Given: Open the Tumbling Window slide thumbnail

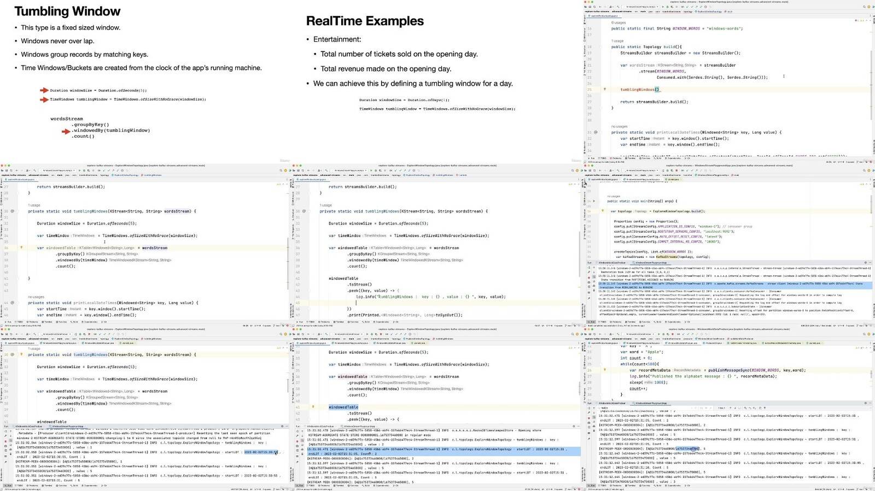Looking at the screenshot, I should coord(145,82).
